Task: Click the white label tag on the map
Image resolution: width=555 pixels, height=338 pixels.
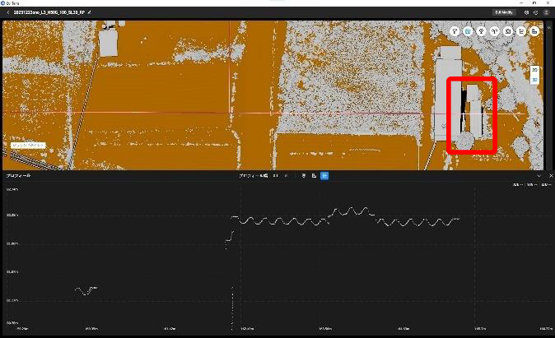Action: click(x=28, y=146)
